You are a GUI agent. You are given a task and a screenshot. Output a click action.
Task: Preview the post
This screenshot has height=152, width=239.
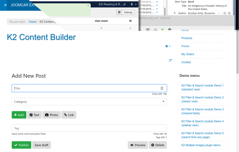(138, 145)
